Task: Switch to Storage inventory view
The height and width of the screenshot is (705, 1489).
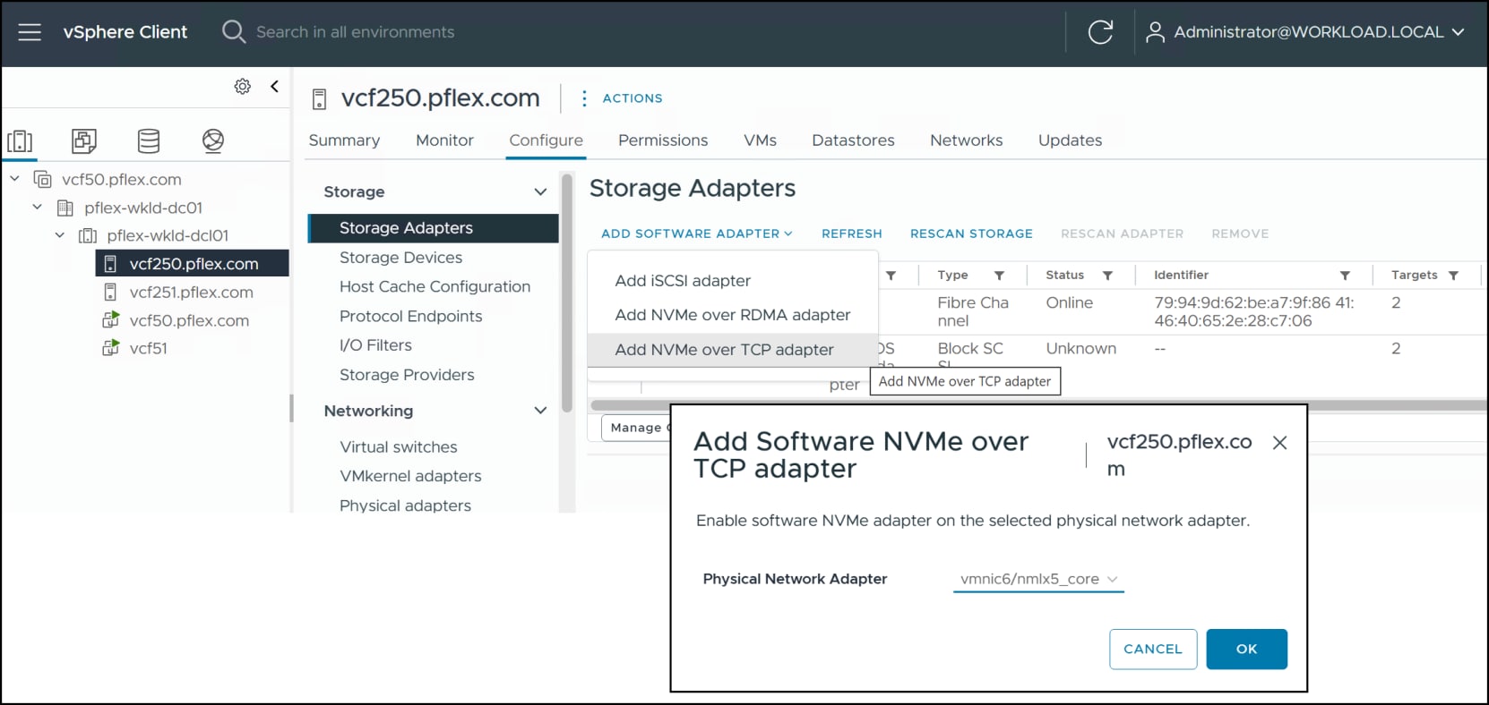Action: (149, 140)
